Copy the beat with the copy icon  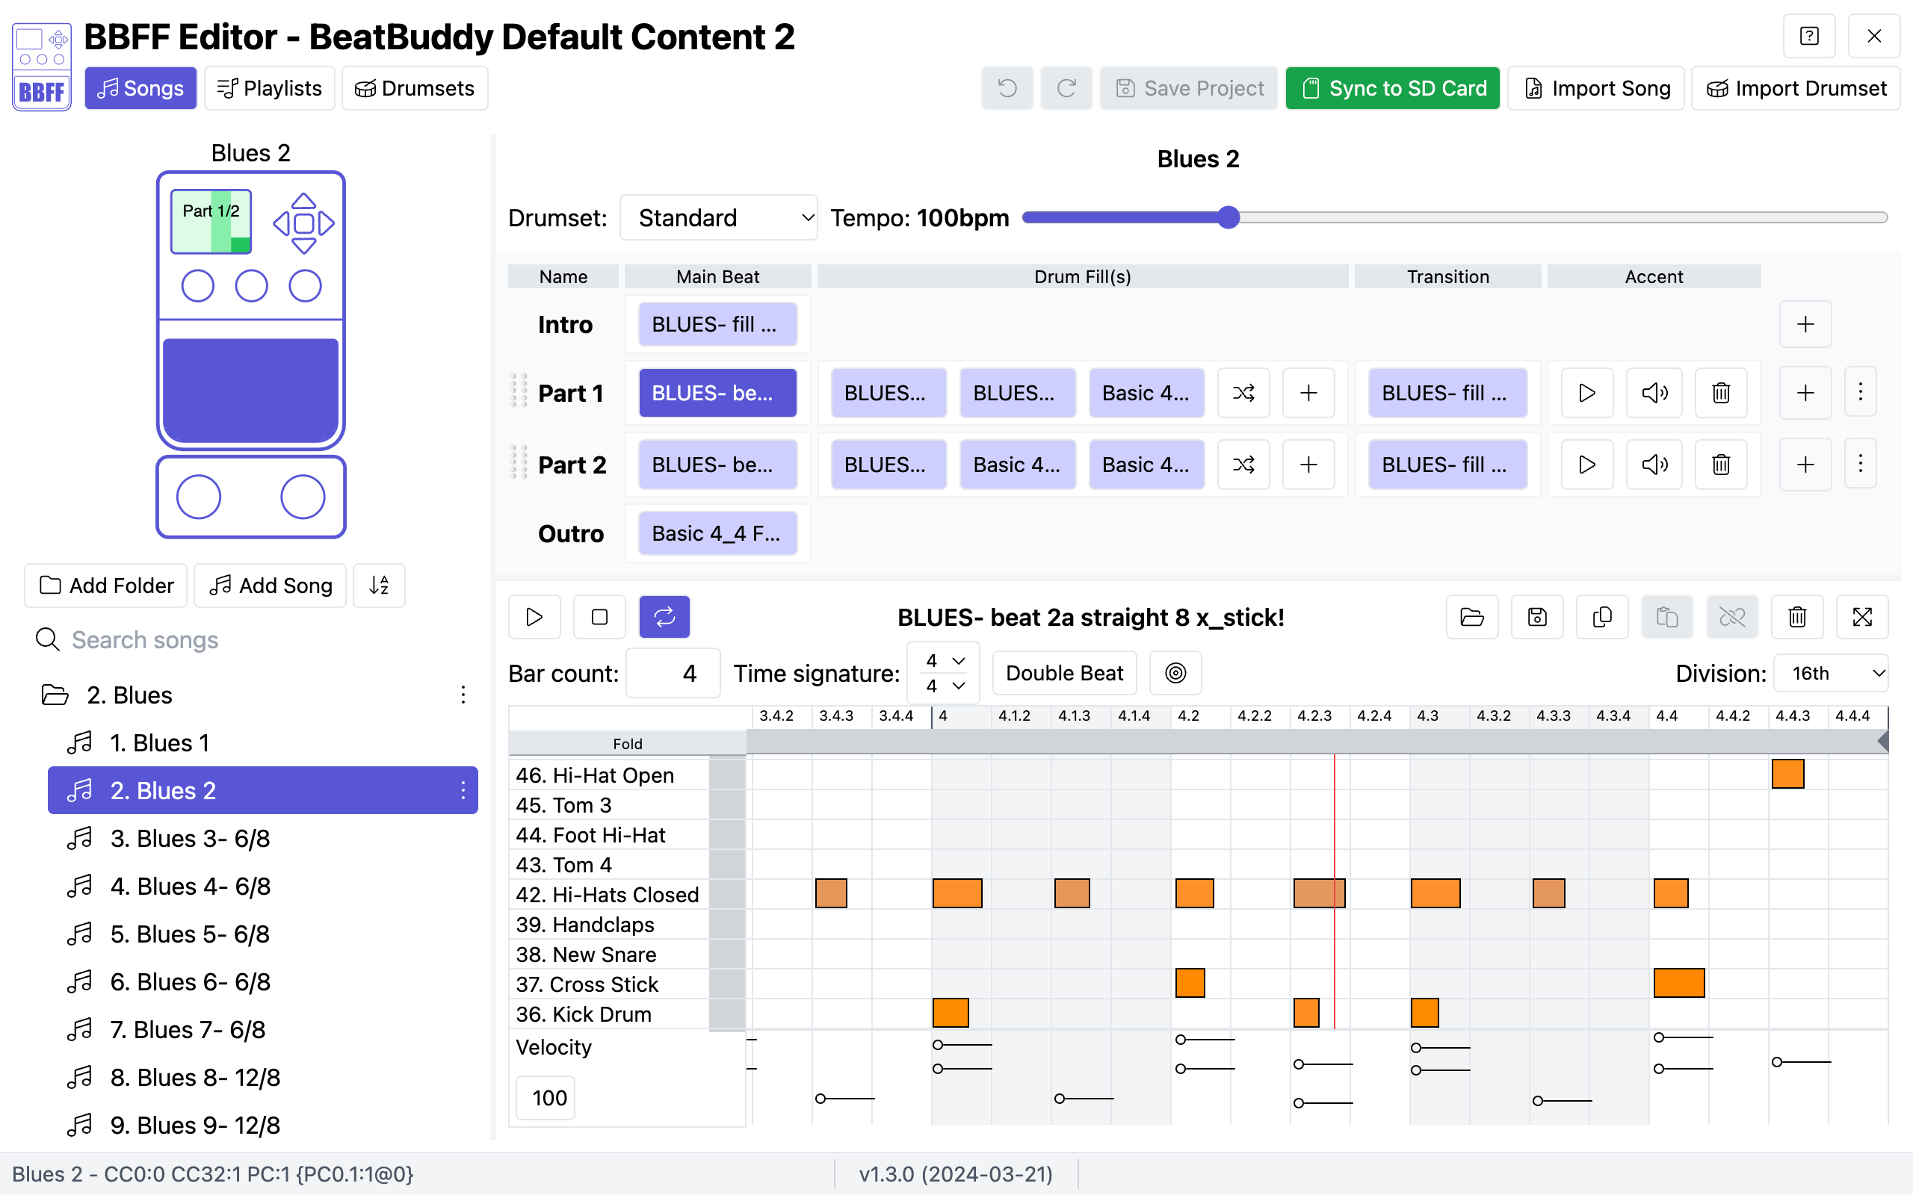[1602, 616]
